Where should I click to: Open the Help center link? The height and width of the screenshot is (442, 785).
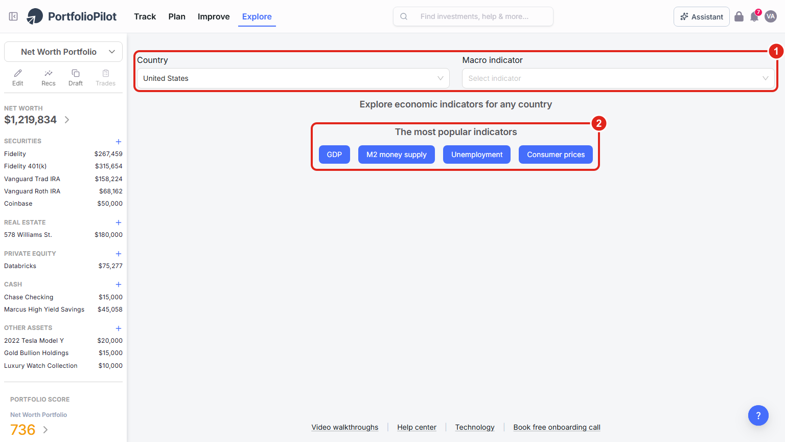417,427
